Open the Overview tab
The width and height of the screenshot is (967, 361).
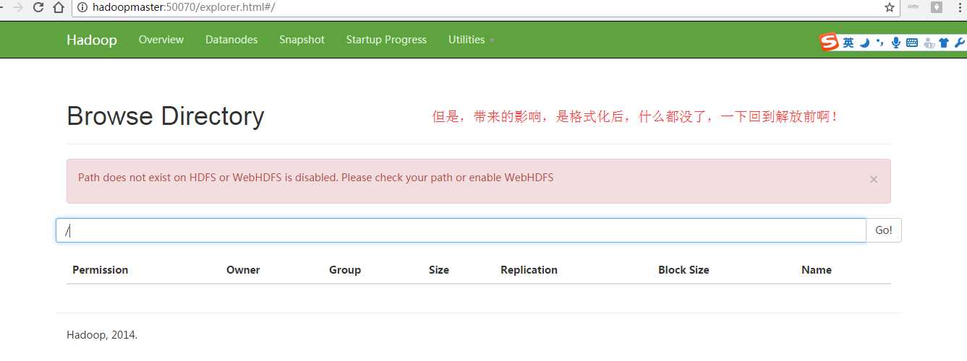click(161, 40)
